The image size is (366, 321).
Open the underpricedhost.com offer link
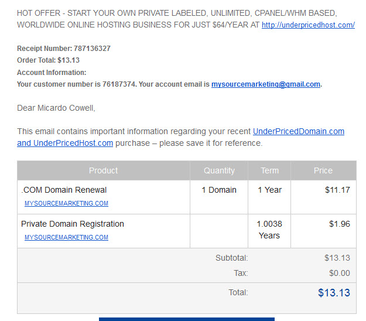point(308,25)
